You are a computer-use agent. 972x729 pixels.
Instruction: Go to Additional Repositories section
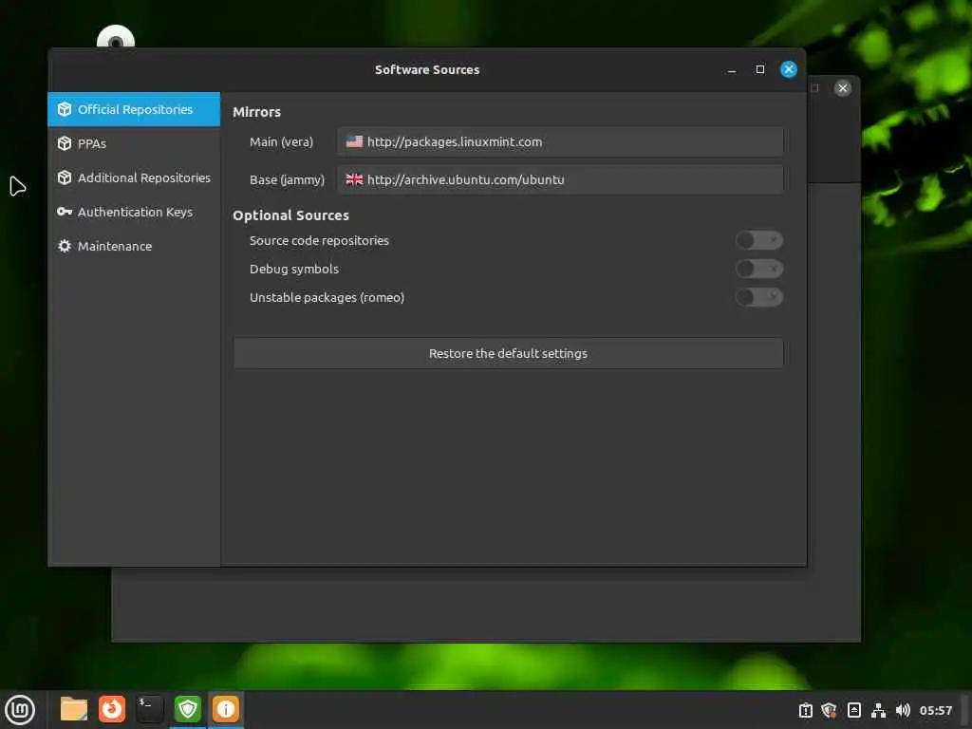pos(134,178)
